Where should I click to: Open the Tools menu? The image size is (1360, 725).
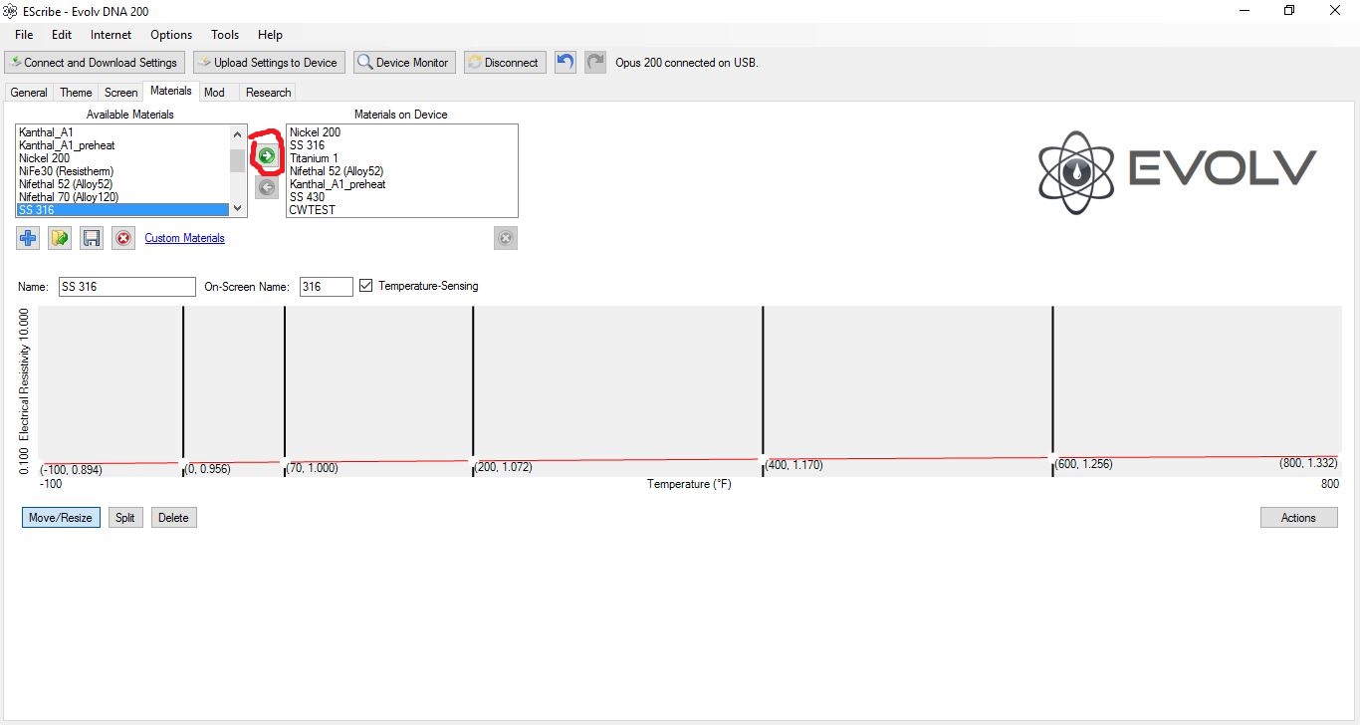[225, 34]
